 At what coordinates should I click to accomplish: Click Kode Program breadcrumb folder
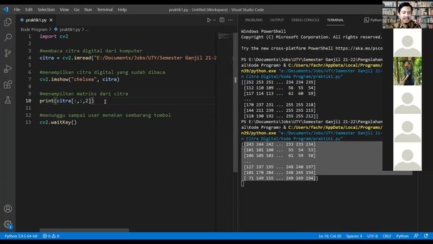pyautogui.click(x=34, y=29)
